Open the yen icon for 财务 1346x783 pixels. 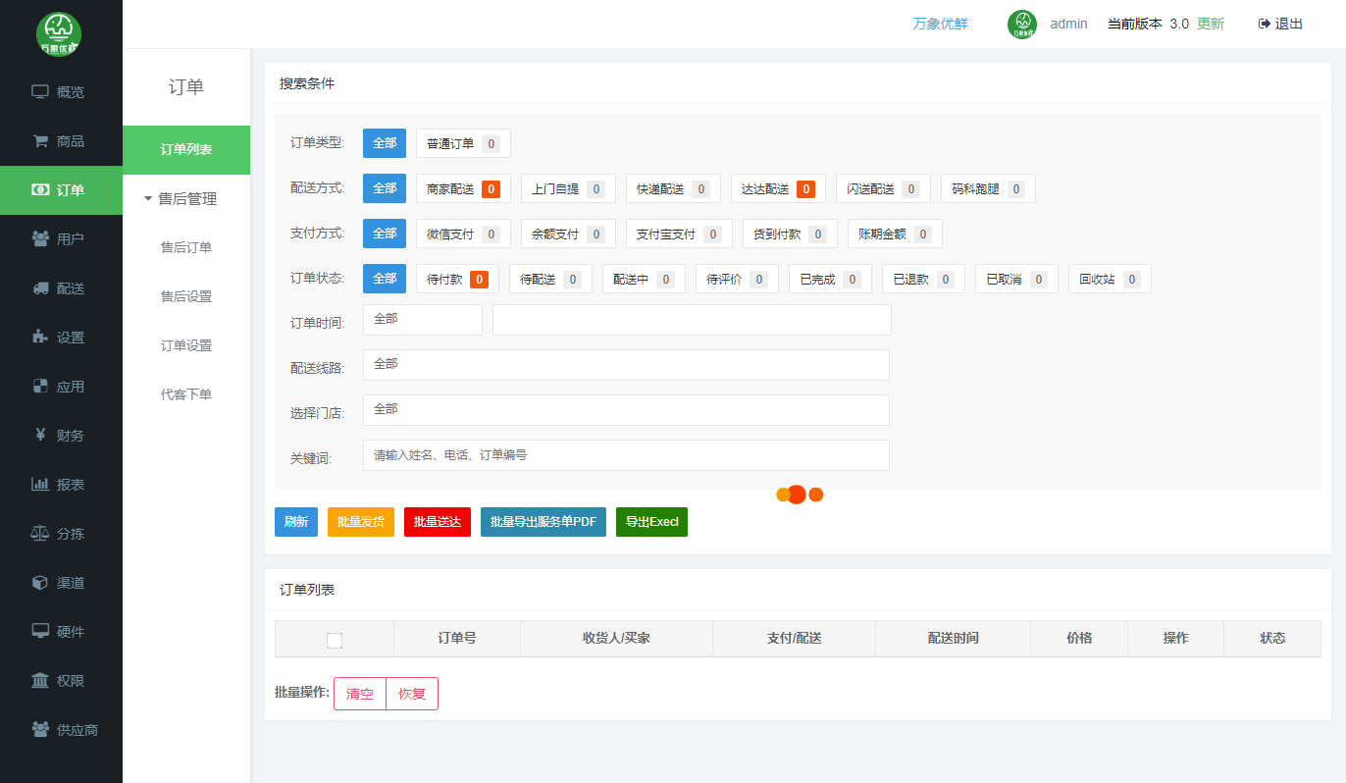(40, 436)
